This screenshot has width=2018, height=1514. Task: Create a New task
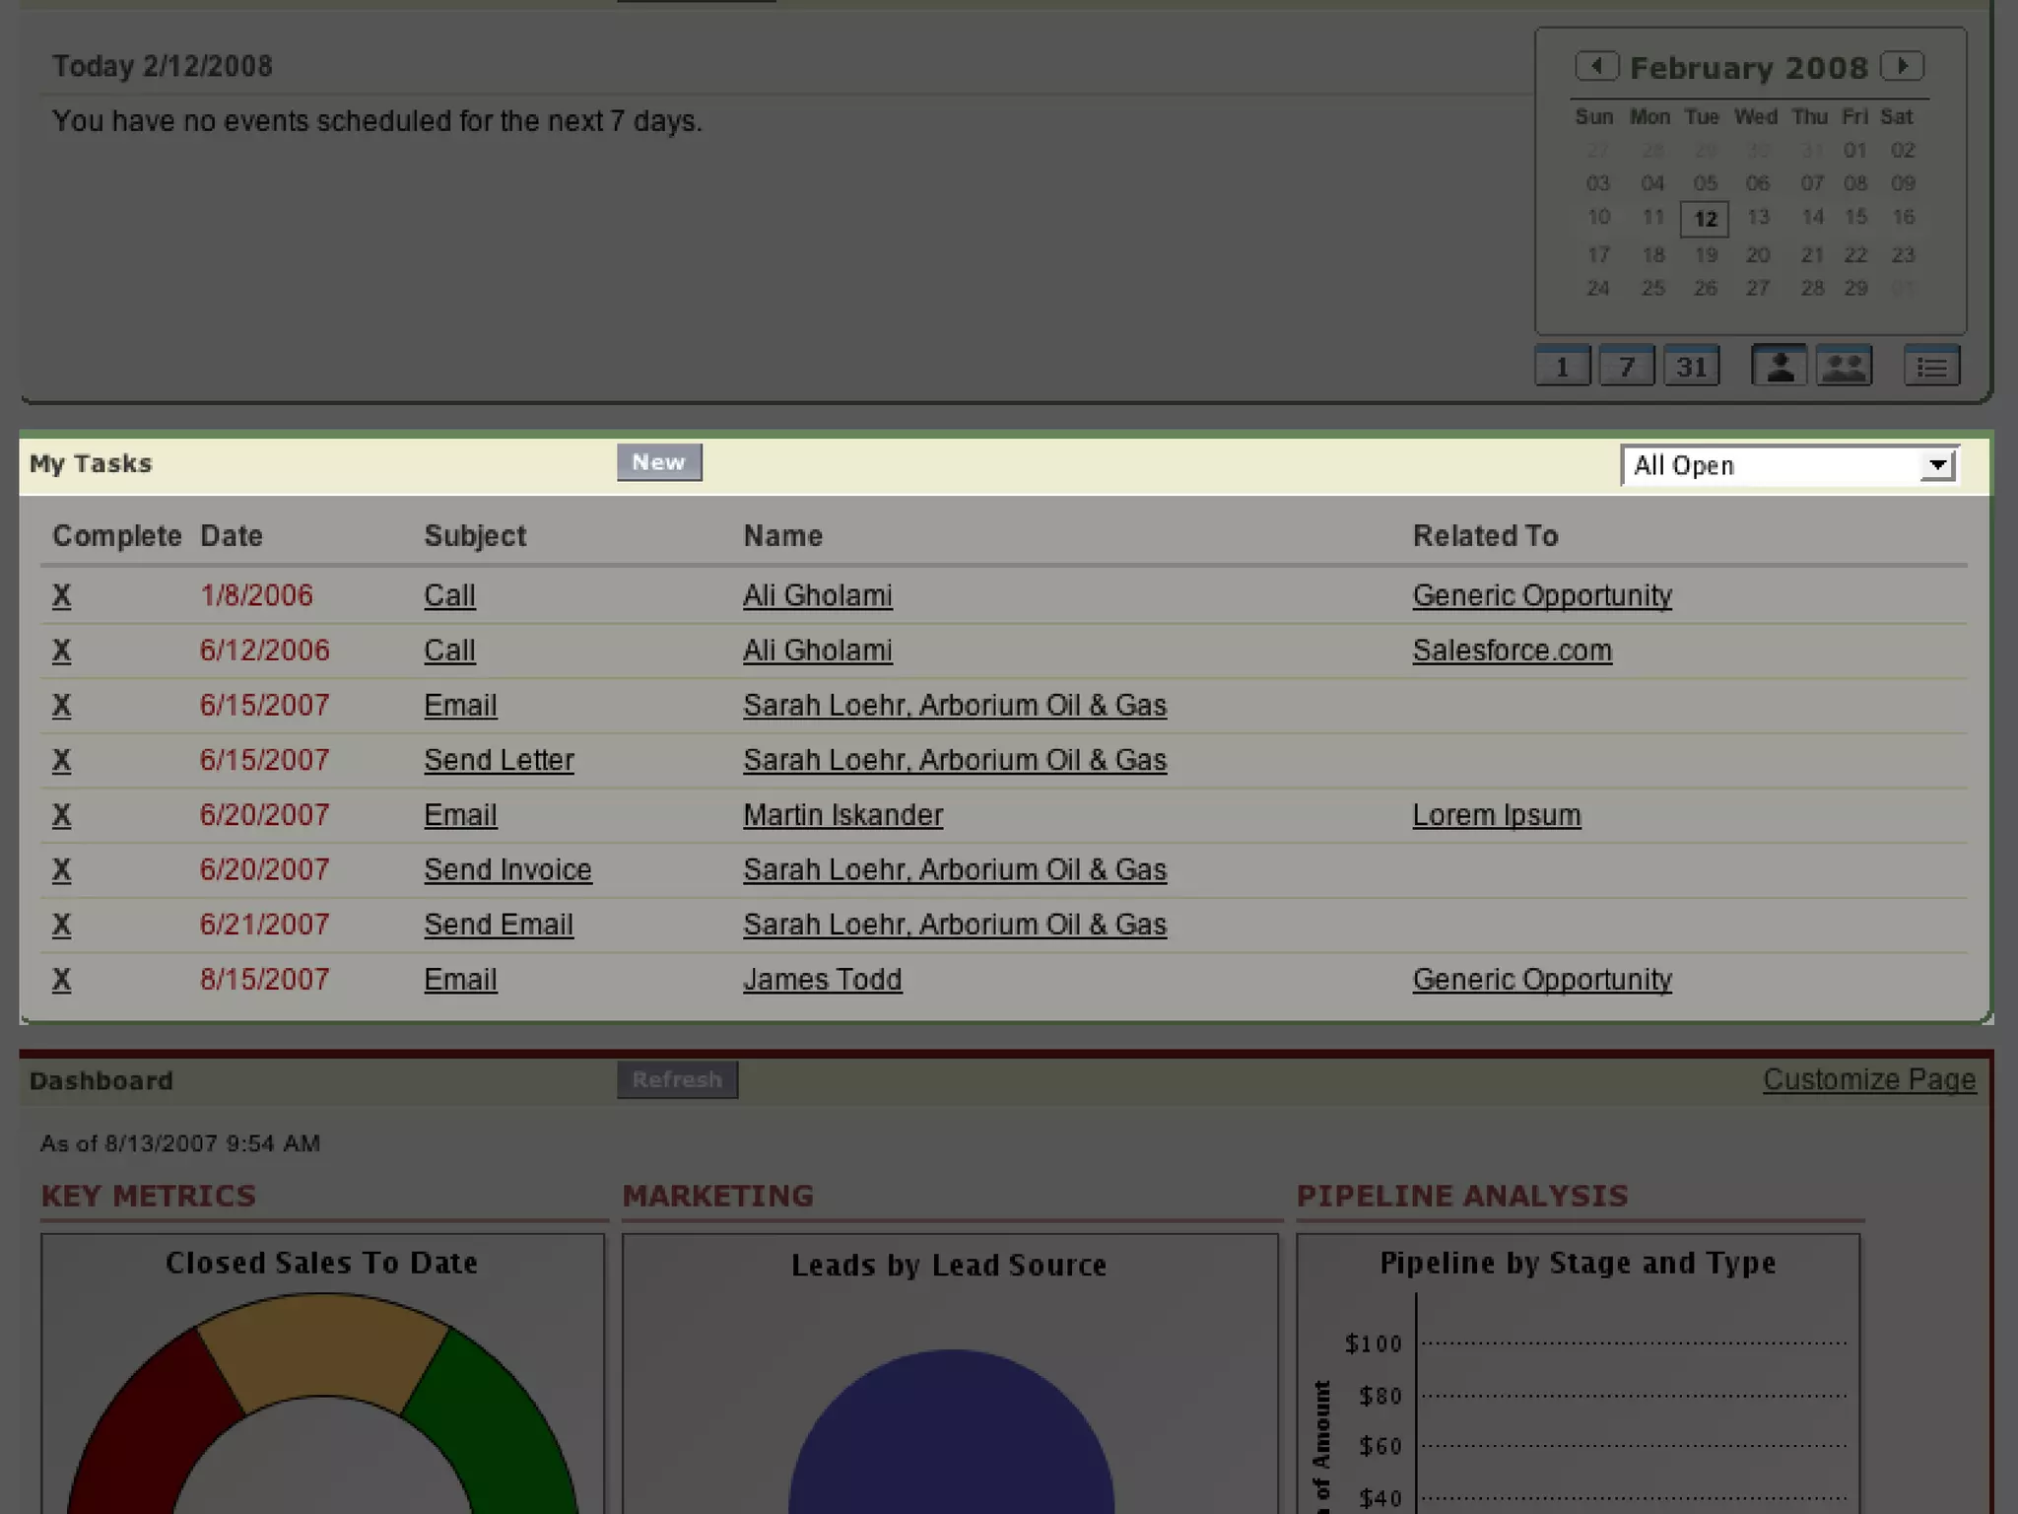pyautogui.click(x=659, y=462)
